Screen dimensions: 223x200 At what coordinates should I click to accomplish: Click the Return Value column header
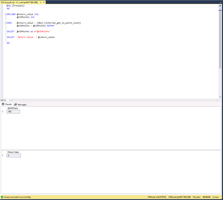click(x=13, y=152)
